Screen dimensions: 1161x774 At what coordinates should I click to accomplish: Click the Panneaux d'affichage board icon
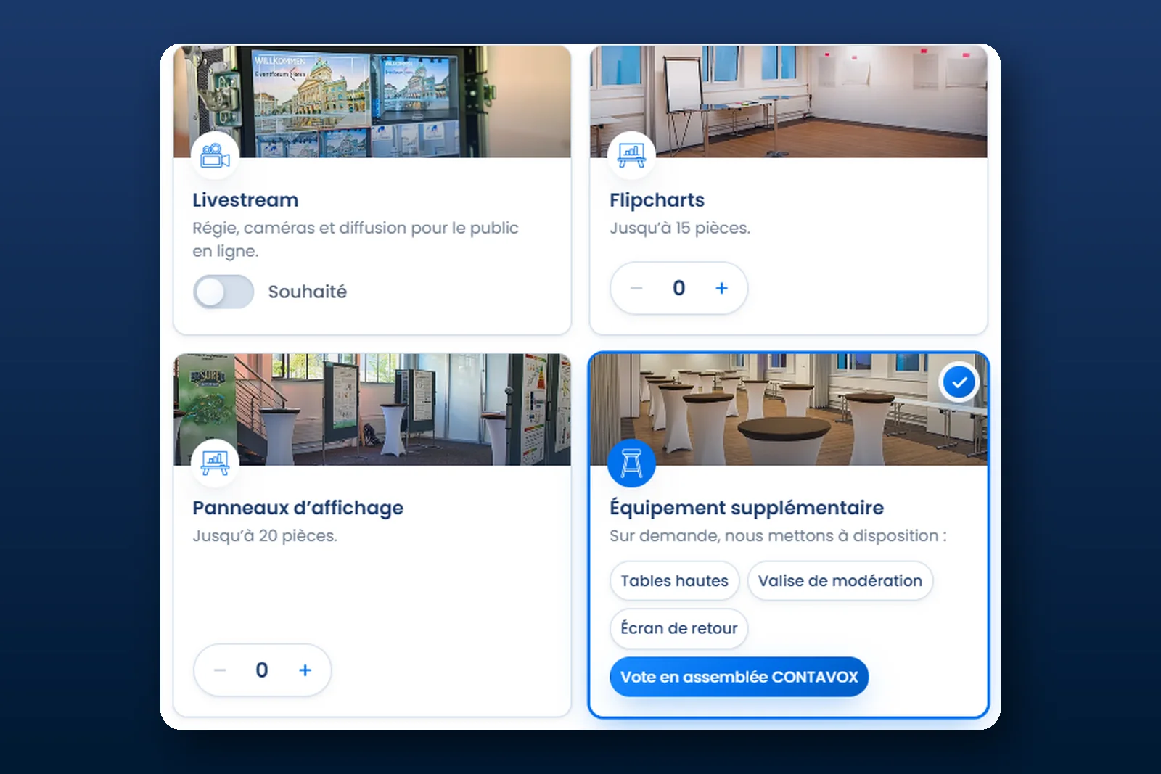click(215, 463)
